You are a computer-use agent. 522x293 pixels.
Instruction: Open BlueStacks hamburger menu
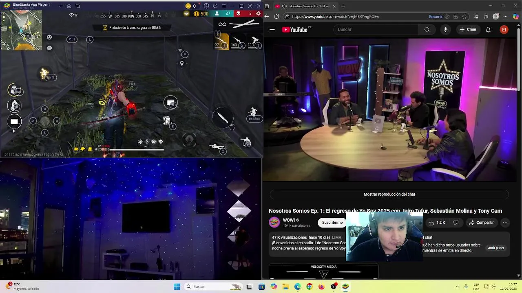224,6
